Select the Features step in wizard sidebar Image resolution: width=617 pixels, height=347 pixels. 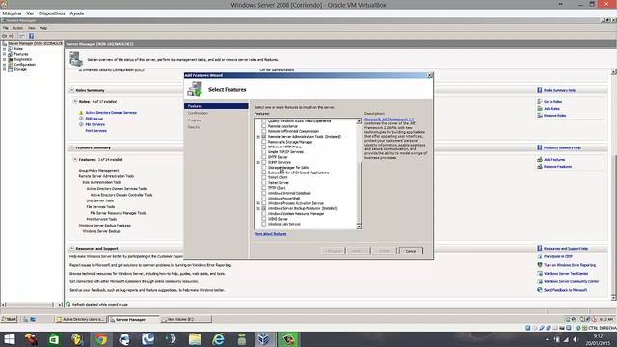point(216,106)
